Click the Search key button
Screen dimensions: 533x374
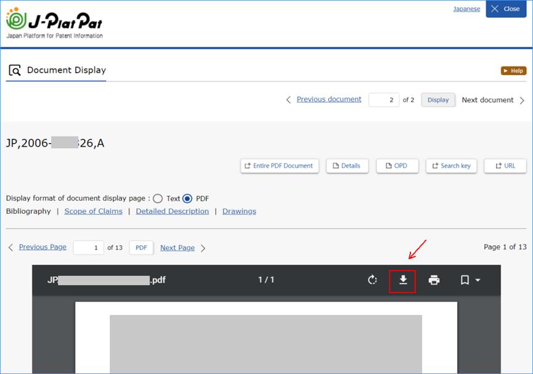click(452, 166)
